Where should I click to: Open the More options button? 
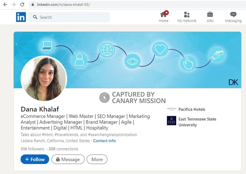(x=97, y=159)
